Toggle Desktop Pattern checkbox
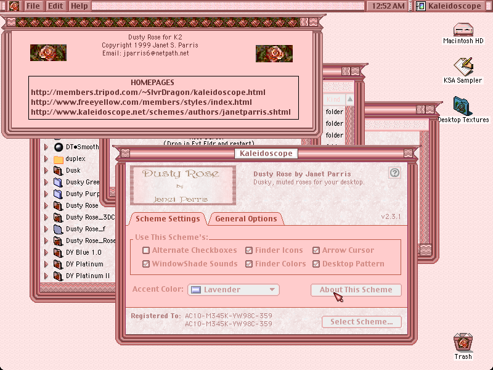493x370 pixels. (316, 264)
